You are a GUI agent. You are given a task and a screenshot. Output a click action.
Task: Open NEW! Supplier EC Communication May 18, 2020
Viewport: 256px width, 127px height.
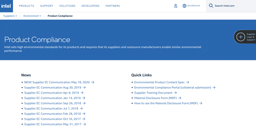click(57, 82)
